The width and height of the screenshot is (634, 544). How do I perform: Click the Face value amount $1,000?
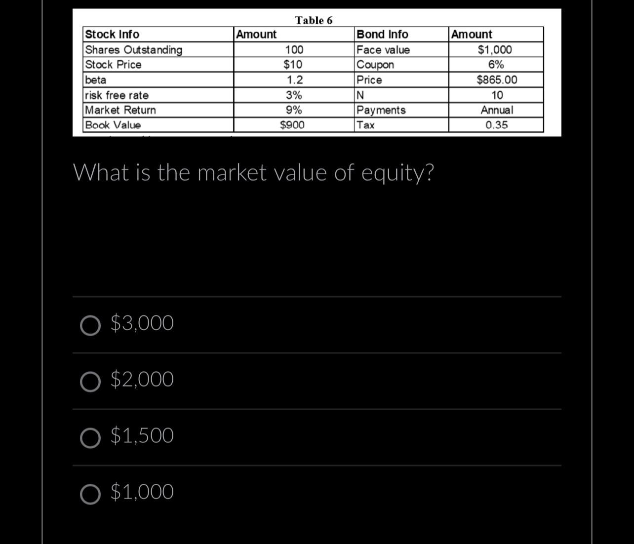point(495,50)
